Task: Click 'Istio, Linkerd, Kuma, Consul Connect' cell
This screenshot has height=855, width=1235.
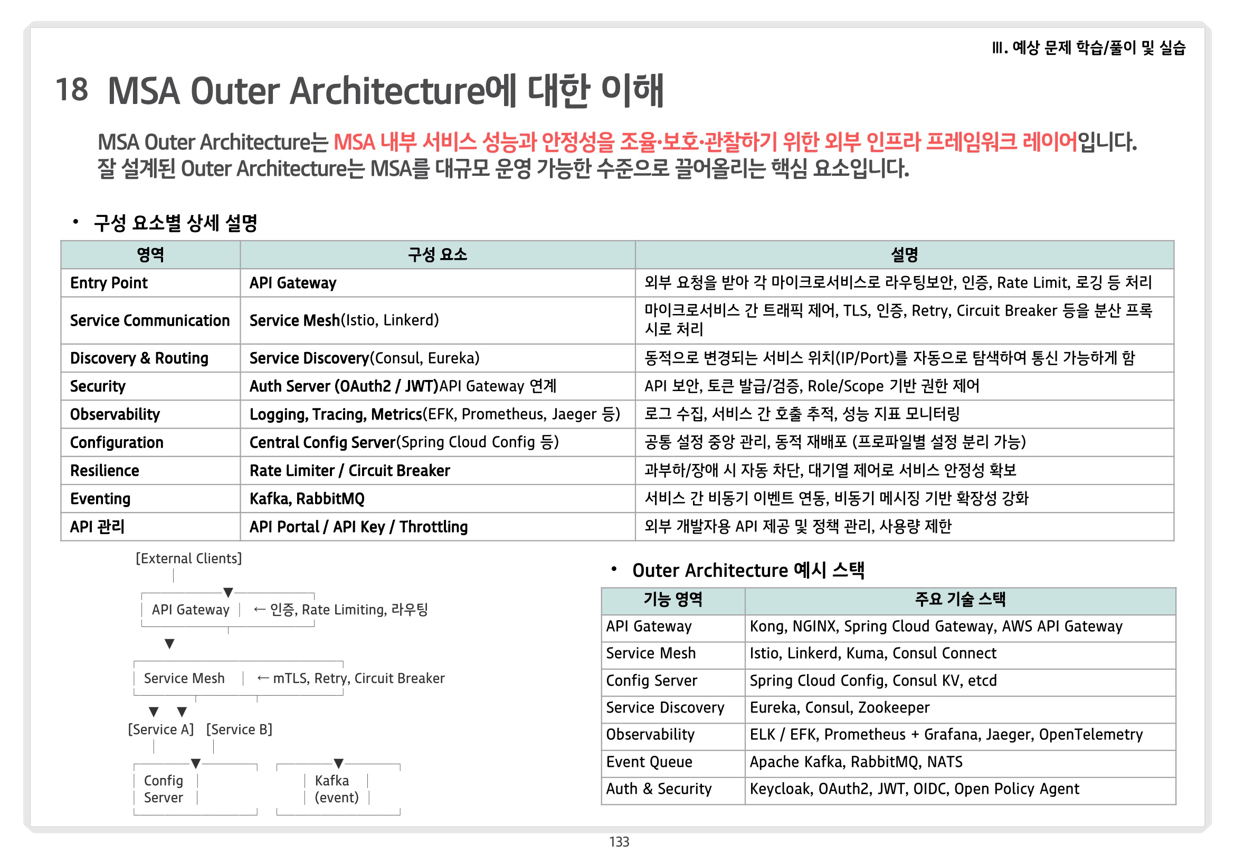Action: [x=960, y=654]
